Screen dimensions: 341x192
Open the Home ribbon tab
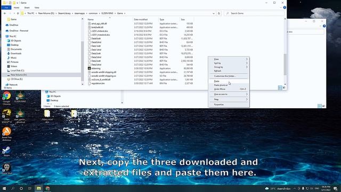(17, 7)
